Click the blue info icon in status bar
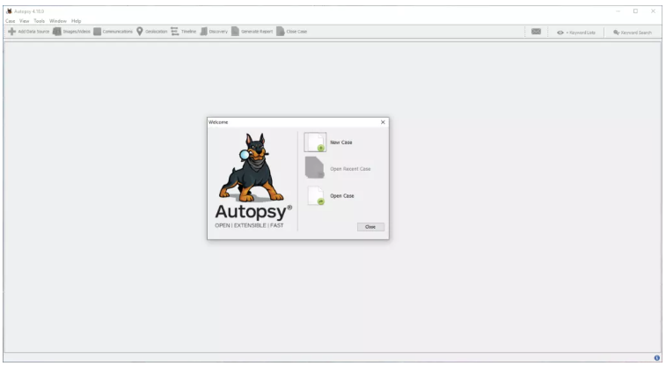 tap(656, 358)
